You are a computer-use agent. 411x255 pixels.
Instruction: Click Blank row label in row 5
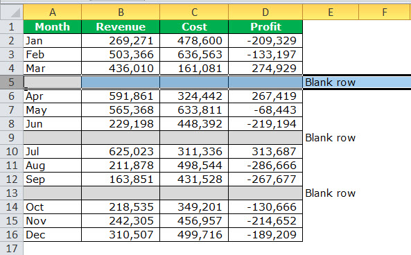tap(331, 82)
